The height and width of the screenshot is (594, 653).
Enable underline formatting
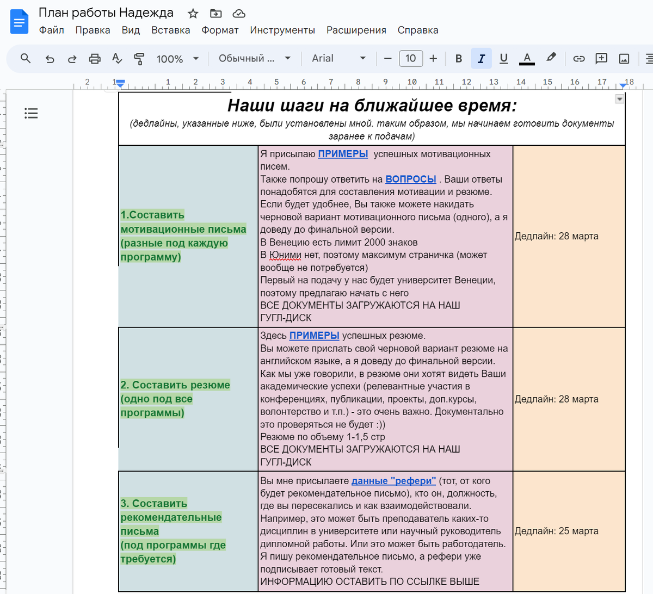coord(503,58)
